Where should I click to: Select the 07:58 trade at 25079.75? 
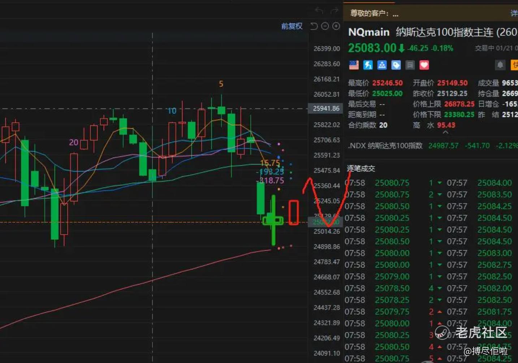392,312
